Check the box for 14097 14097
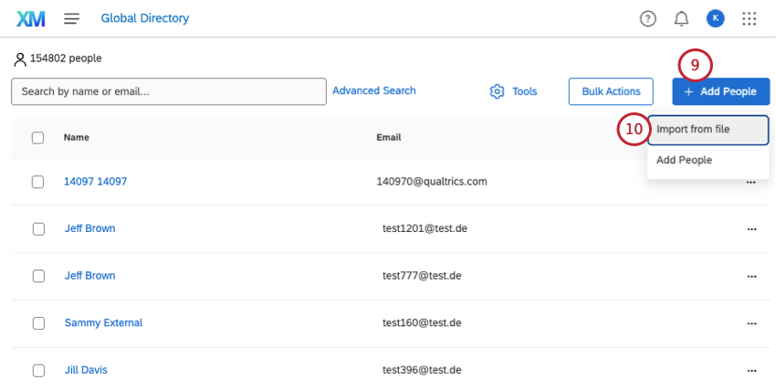776x390 pixels. pyautogui.click(x=37, y=182)
